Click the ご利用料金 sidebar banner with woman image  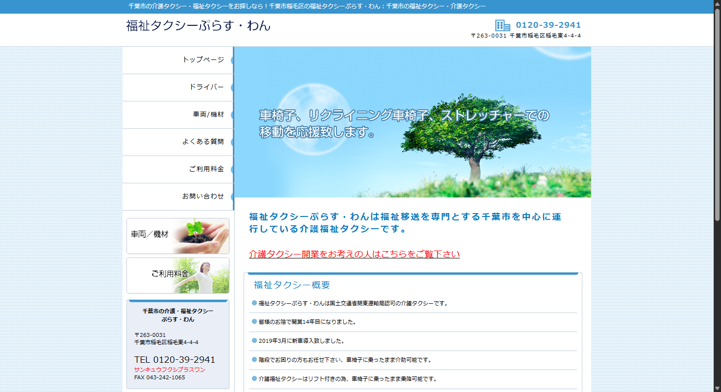click(178, 275)
